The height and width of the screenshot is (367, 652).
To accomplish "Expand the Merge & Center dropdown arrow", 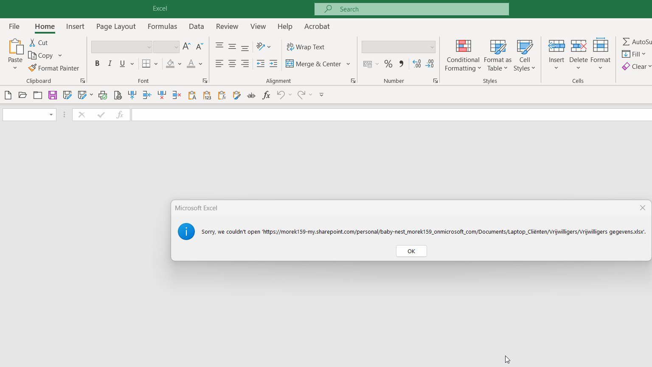I will (348, 64).
